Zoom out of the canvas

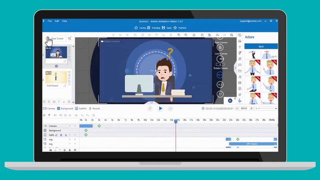pyautogui.click(x=186, y=35)
